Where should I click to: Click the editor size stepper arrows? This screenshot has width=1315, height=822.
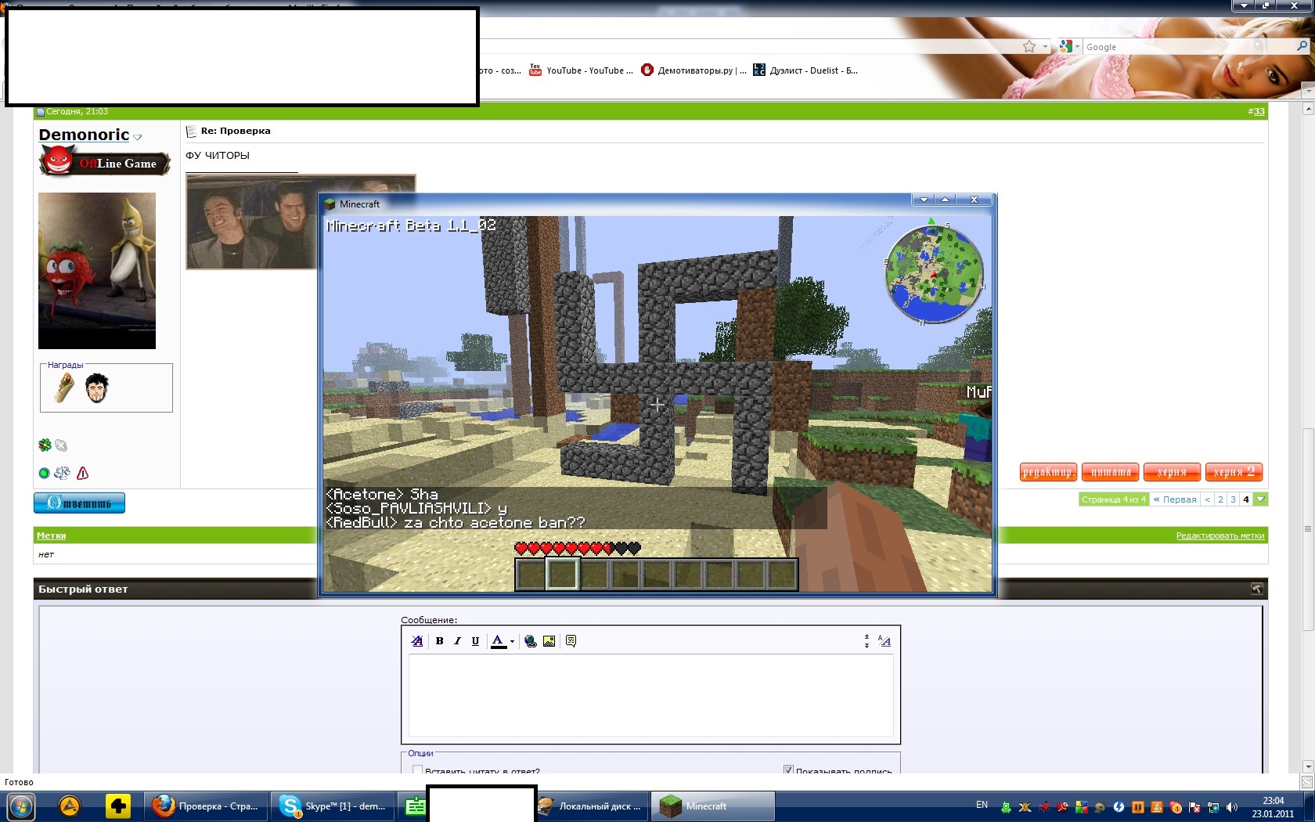(x=866, y=641)
